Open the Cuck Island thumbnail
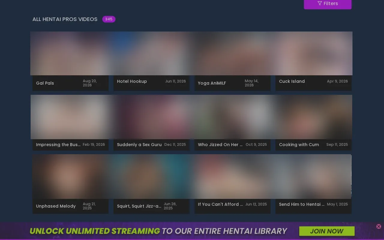This screenshot has width=384, height=240. (313, 53)
